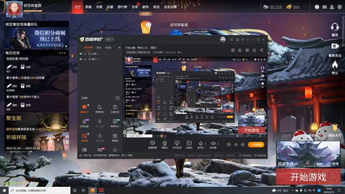The width and height of the screenshot is (345, 194).
Task: Add a new scene with plus icon
Action: 119,47
